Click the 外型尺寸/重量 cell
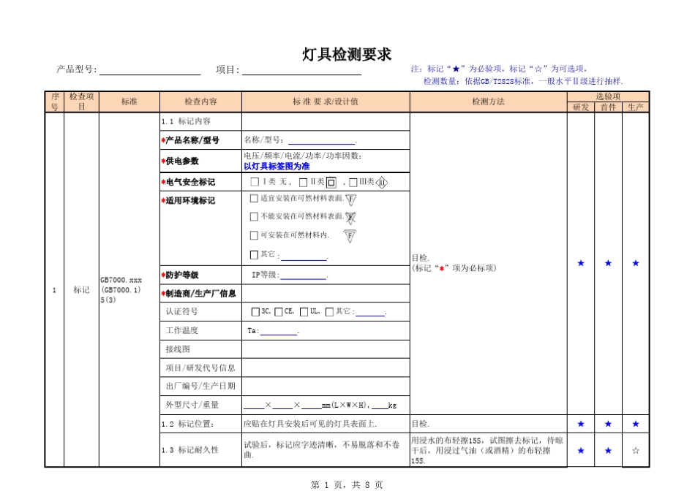Viewport: 695px width, 491px height. point(200,405)
